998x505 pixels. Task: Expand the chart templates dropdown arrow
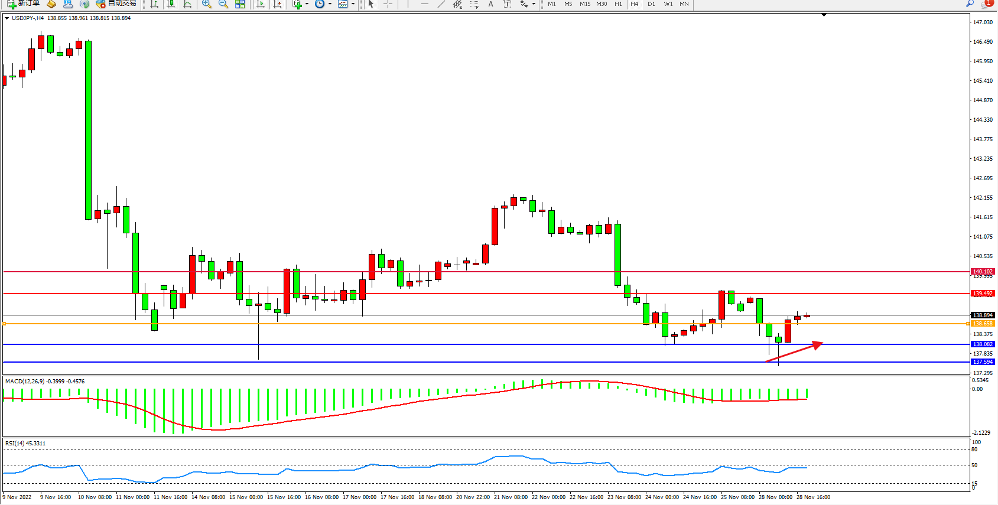(353, 4)
